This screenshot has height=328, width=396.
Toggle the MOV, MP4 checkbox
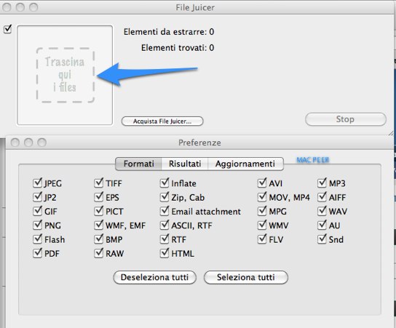[x=262, y=197]
